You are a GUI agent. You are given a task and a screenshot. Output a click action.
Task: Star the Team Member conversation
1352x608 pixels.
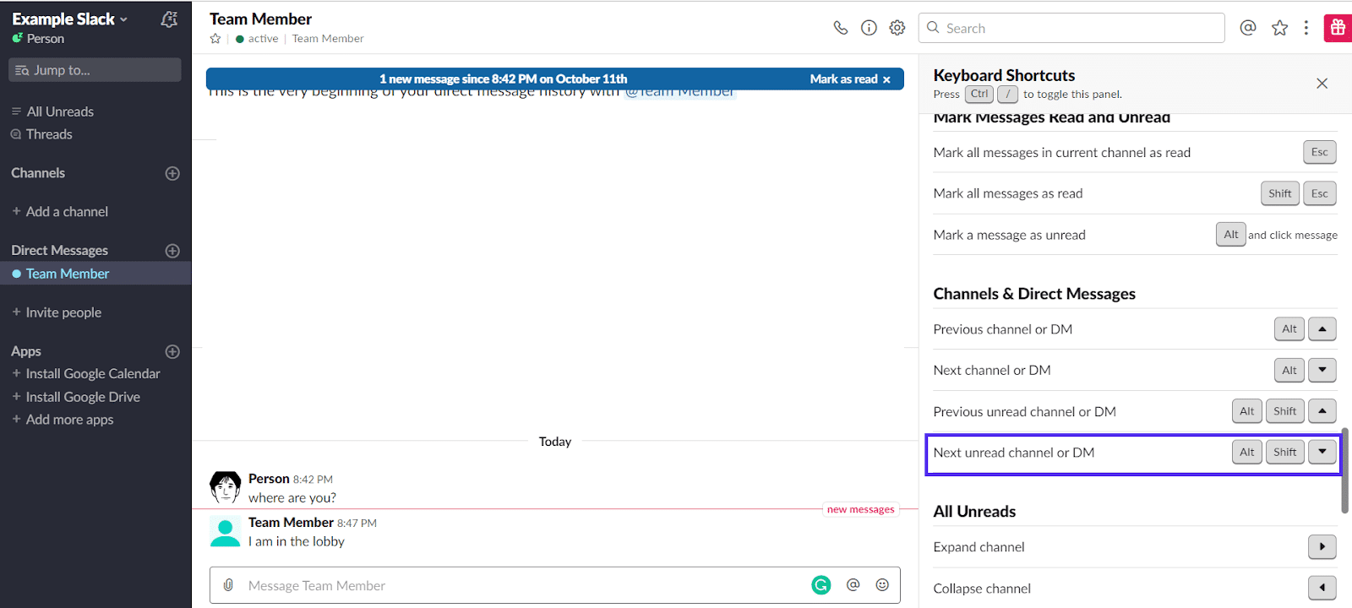coord(215,39)
